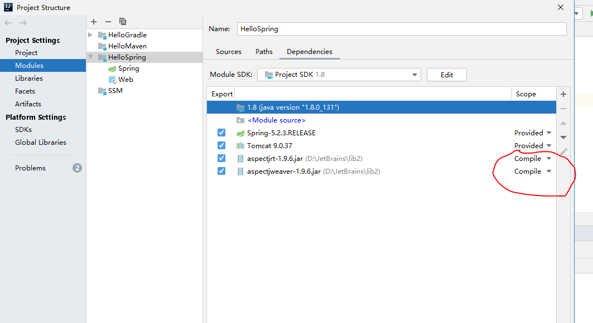Screen dimensions: 593x323
Task: Click the HelloMaven module folder icon
Action: 102,46
